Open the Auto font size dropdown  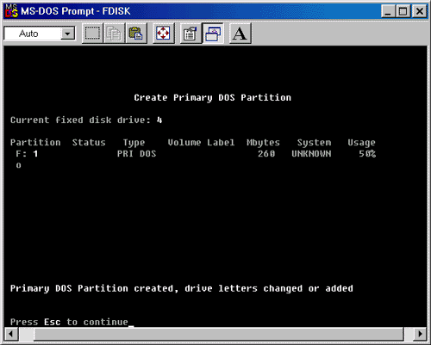(x=68, y=34)
